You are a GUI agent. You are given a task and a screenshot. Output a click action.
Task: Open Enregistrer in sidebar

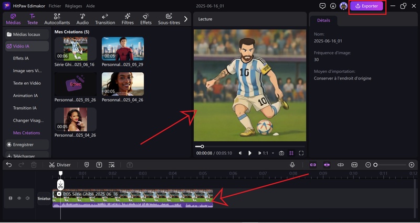coord(27,144)
